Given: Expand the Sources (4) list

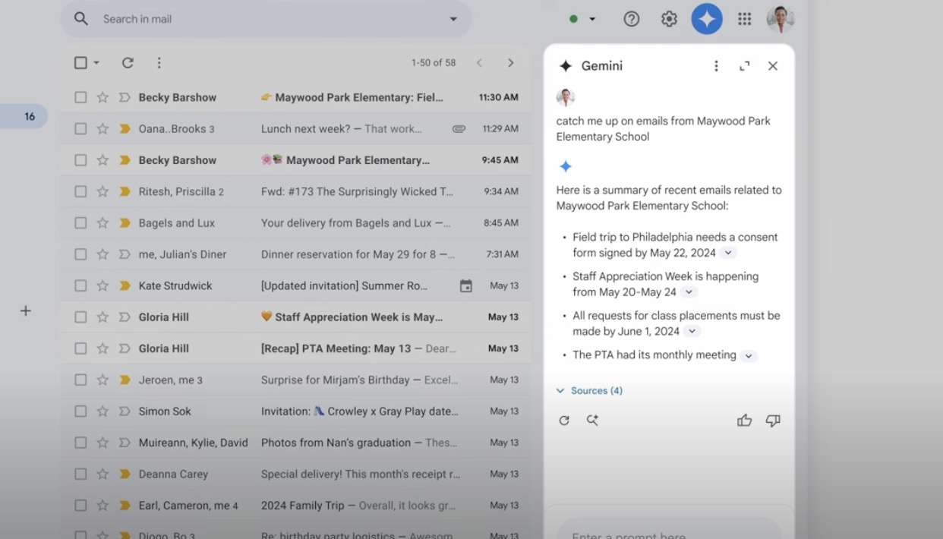Looking at the screenshot, I should (589, 391).
